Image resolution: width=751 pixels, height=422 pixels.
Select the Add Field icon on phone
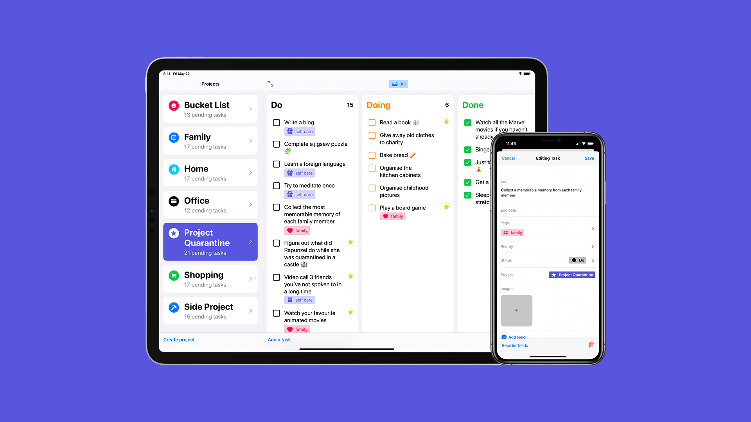coord(503,336)
